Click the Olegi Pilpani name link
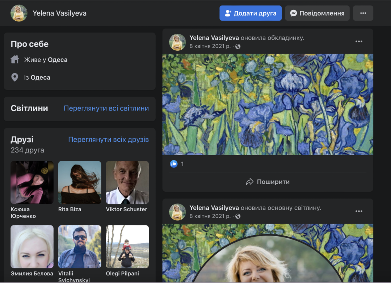 tap(122, 274)
